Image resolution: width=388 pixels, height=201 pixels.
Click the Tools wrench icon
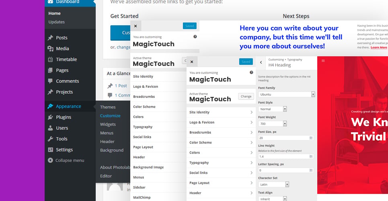[51, 139]
